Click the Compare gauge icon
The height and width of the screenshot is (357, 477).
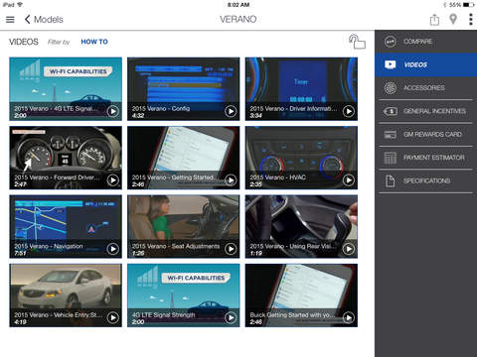(x=391, y=42)
